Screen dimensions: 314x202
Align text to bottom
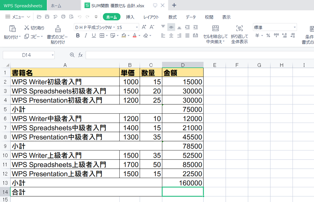[179, 27]
